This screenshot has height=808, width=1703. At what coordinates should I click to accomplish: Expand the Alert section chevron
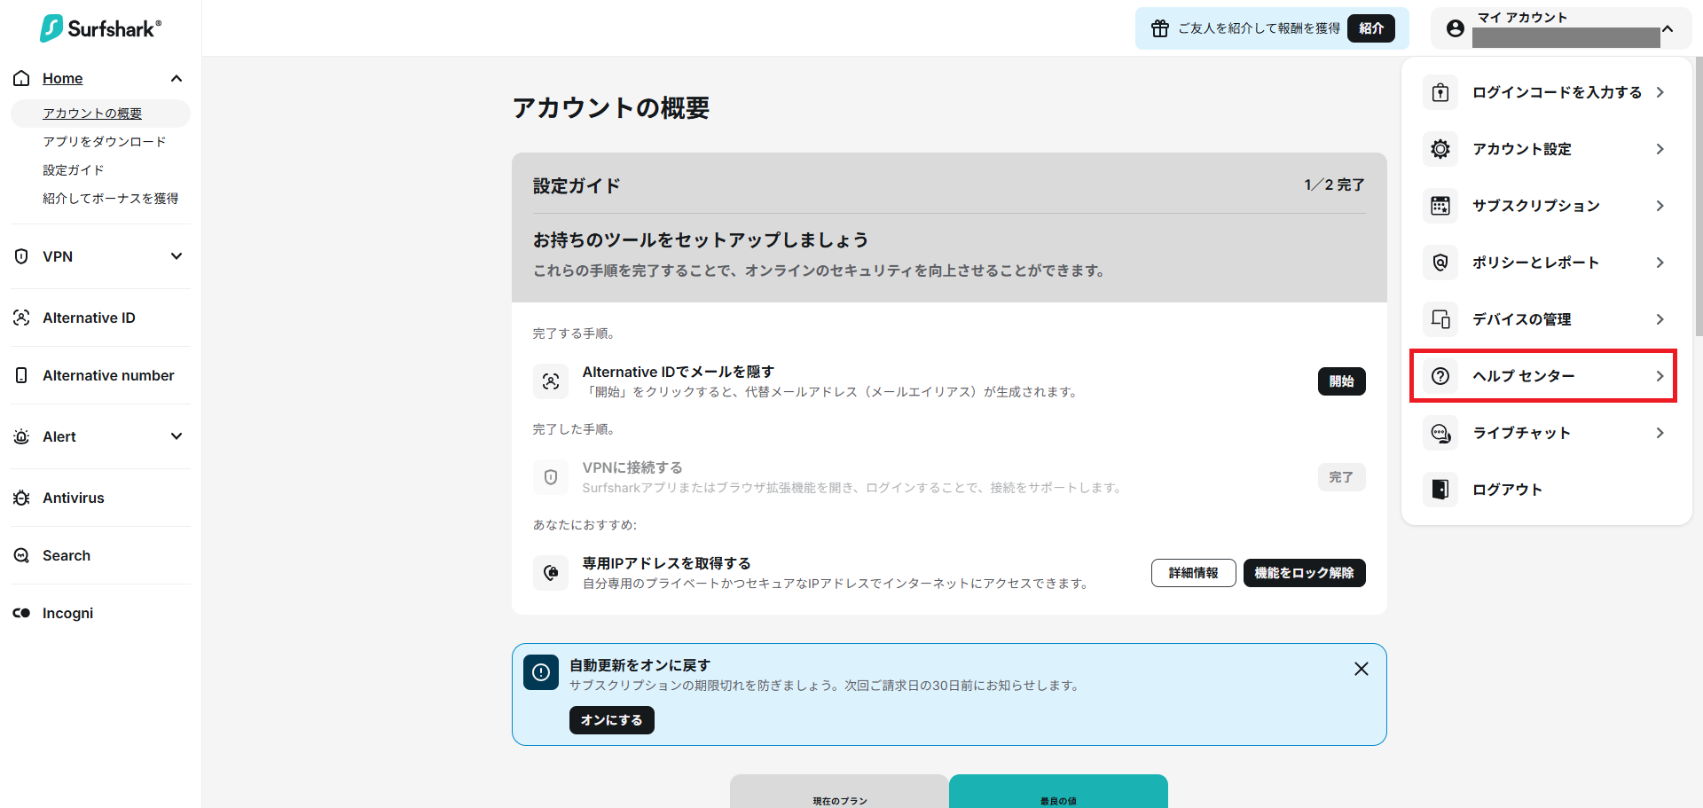pyautogui.click(x=177, y=436)
